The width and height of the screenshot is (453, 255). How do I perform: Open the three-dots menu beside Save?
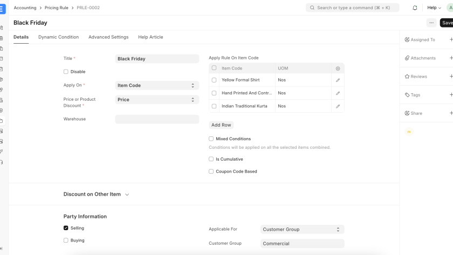tap(431, 23)
